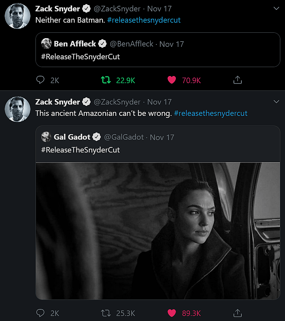Reply to the ancient Amazonian tweet

[x=41, y=313]
